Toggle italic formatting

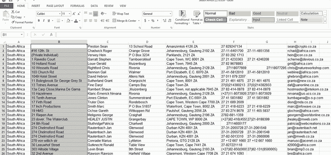(44, 21)
